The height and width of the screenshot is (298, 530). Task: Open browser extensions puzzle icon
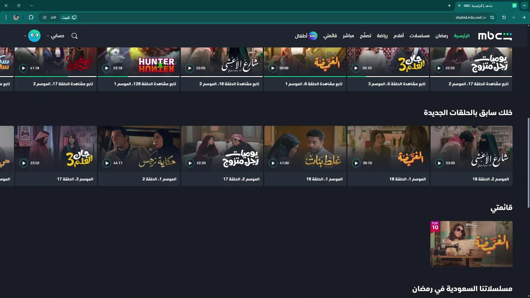(31, 17)
